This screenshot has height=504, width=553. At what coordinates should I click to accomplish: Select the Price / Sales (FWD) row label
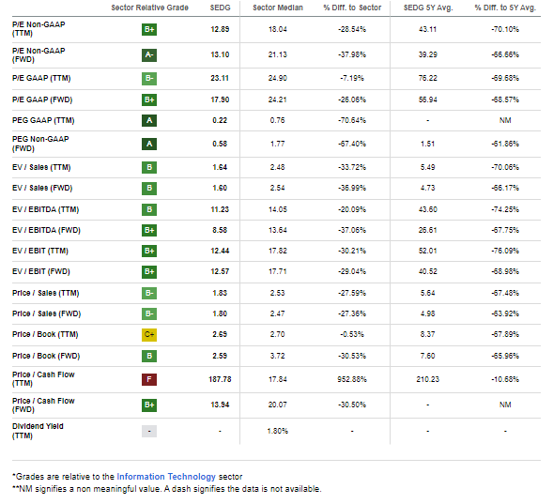coord(47,313)
